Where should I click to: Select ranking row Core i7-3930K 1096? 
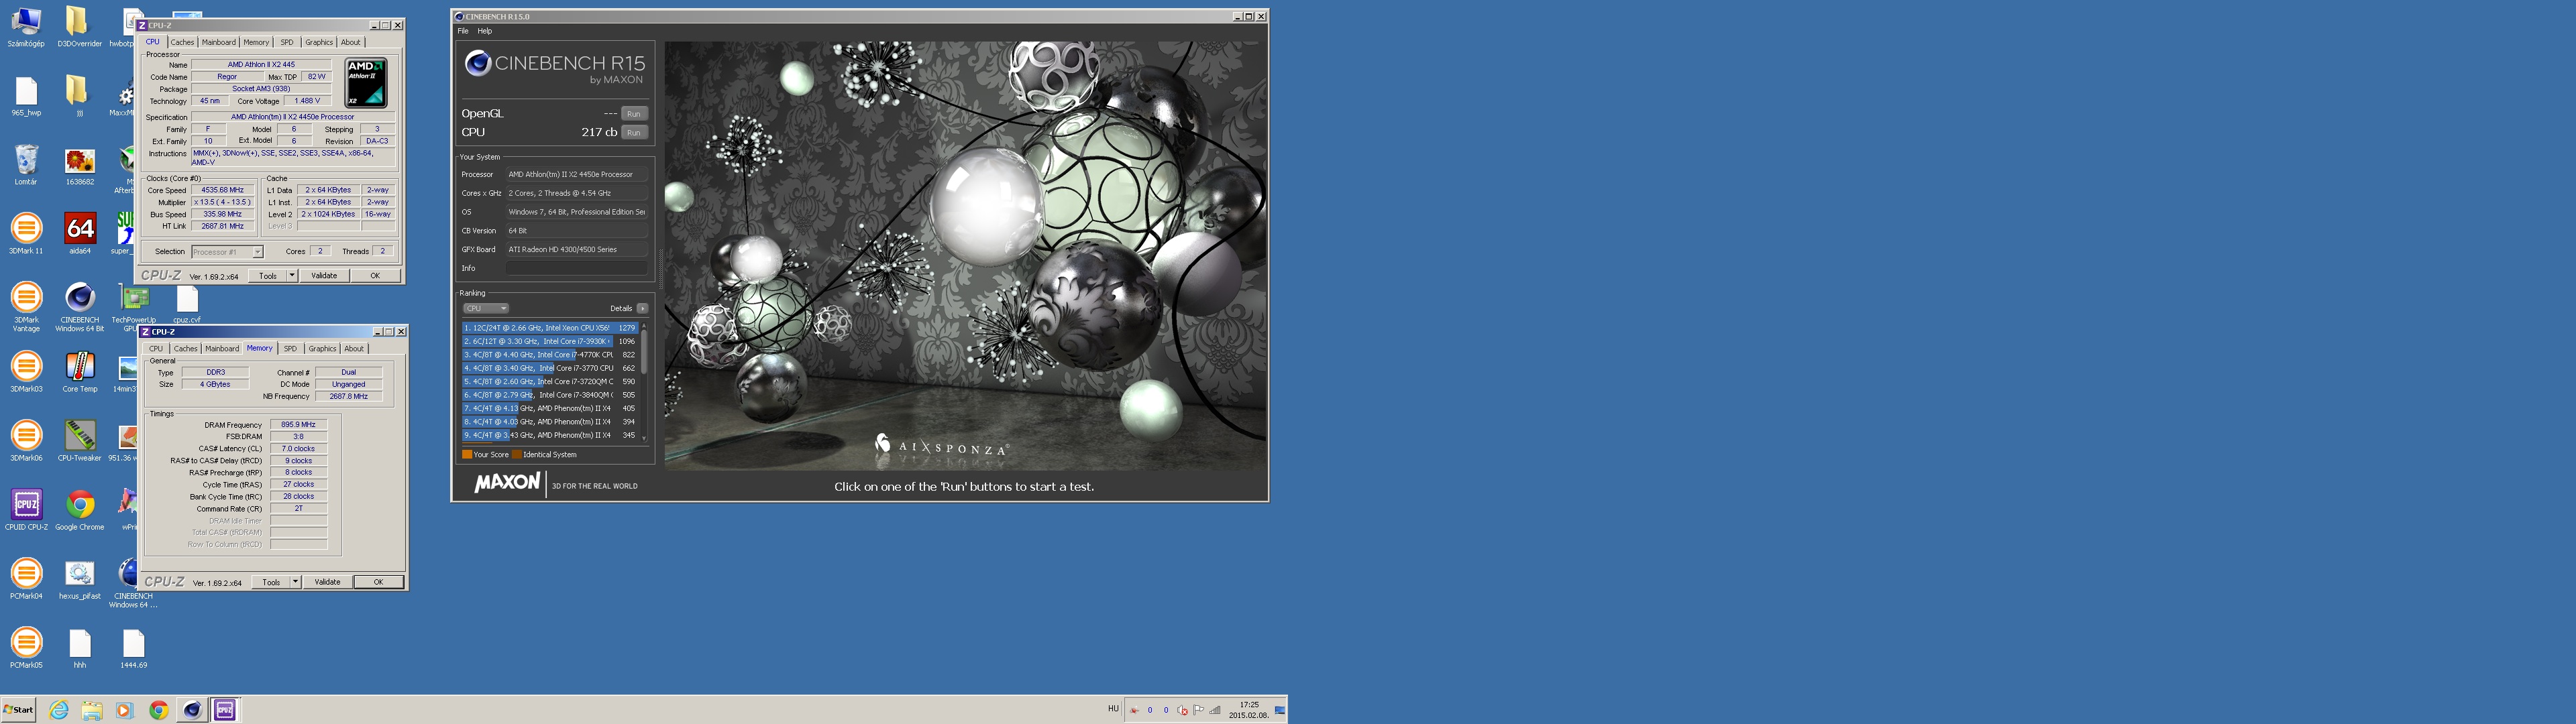pyautogui.click(x=550, y=341)
